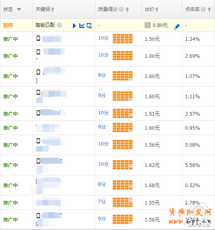Sort by 点击率 column arrow
The height and width of the screenshot is (230, 215).
[209, 10]
